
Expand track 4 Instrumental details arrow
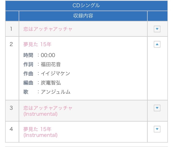coord(157,129)
